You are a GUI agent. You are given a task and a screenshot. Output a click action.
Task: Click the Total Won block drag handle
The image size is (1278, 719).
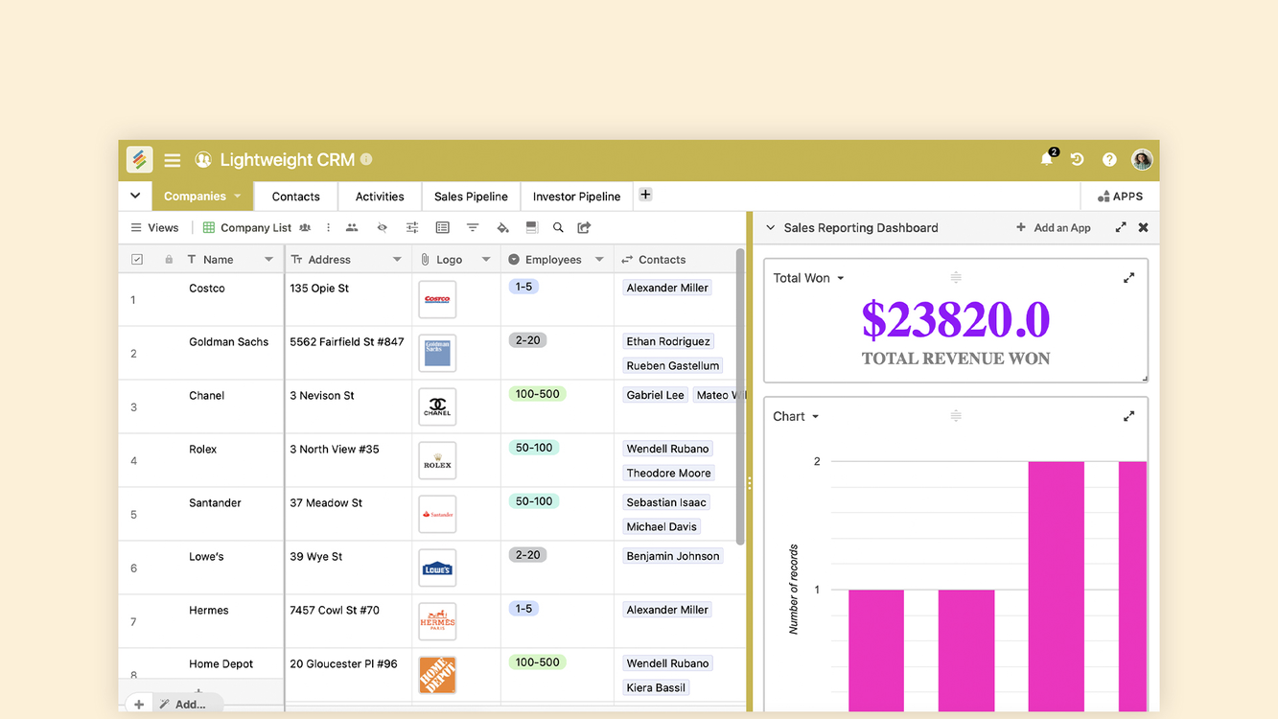pos(956,278)
